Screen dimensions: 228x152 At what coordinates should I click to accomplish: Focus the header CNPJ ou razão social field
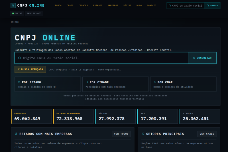(186, 5)
